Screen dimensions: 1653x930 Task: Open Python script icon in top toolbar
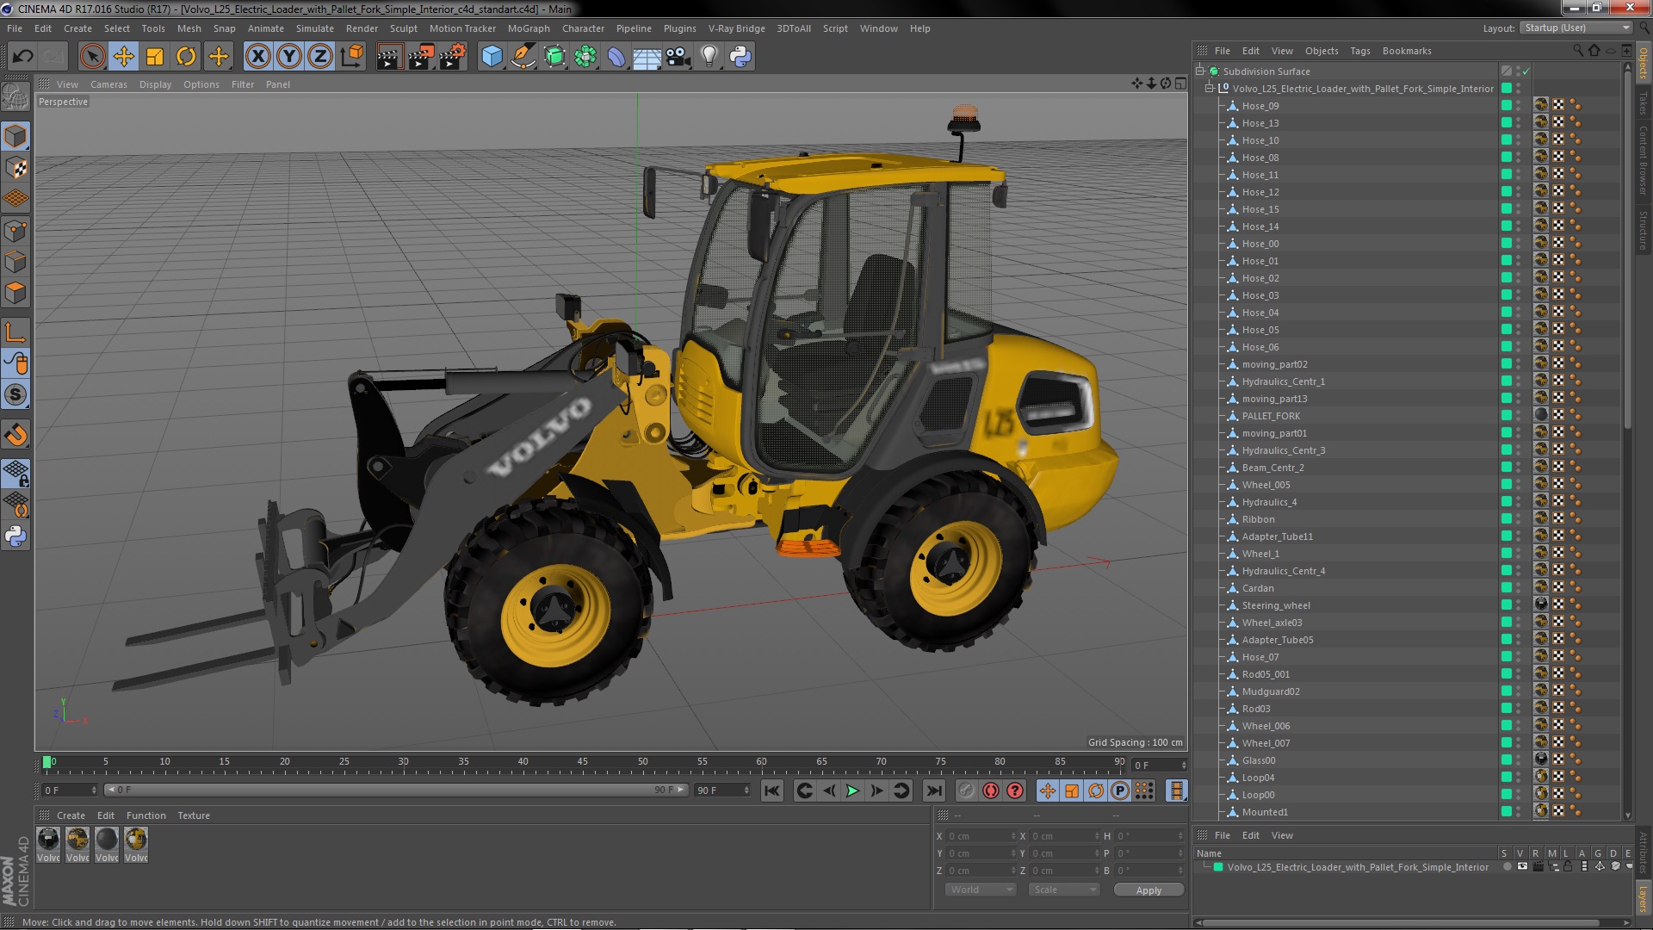(x=740, y=57)
